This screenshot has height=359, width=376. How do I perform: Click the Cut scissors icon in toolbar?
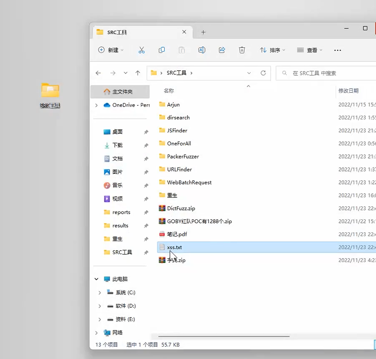click(141, 50)
